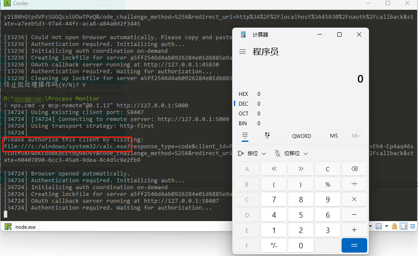The width and height of the screenshot is (418, 256).
Task: Click the percent % key
Action: coord(327,184)
